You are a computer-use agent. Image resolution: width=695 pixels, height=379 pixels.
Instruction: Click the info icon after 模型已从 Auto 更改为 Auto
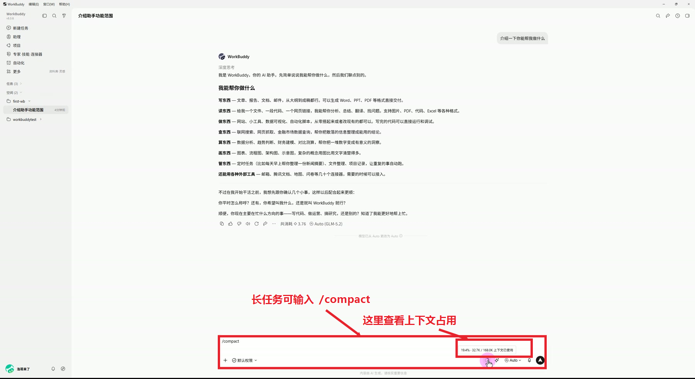click(x=401, y=236)
